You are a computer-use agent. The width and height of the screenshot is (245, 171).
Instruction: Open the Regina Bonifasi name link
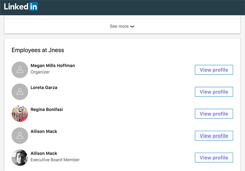coord(47,110)
